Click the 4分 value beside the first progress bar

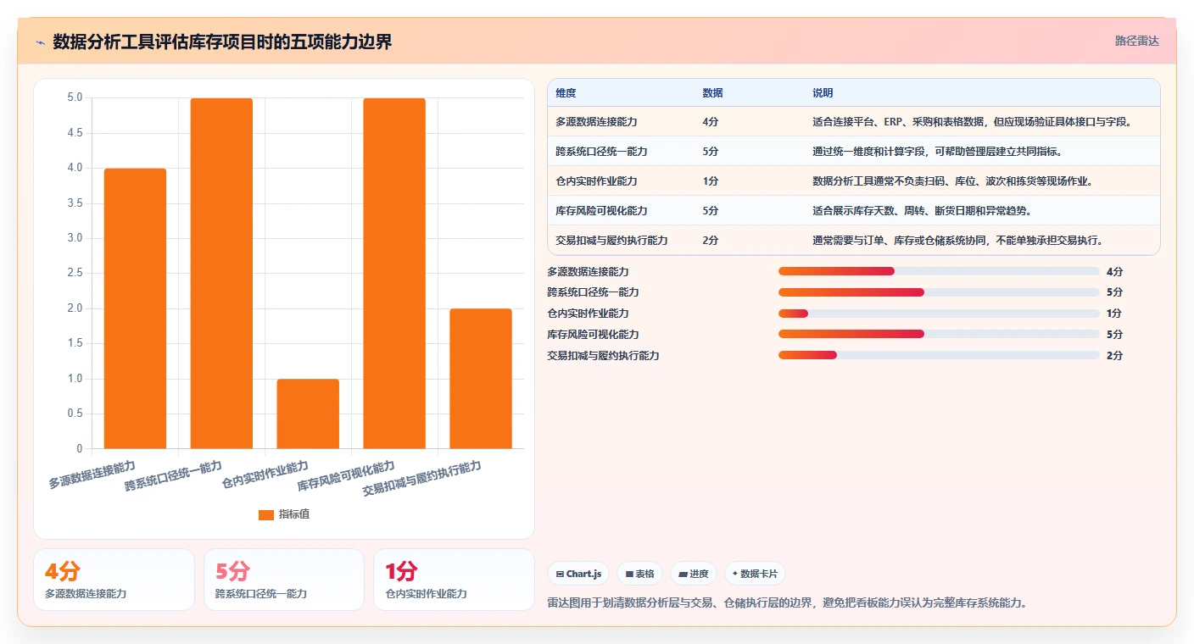[1114, 271]
